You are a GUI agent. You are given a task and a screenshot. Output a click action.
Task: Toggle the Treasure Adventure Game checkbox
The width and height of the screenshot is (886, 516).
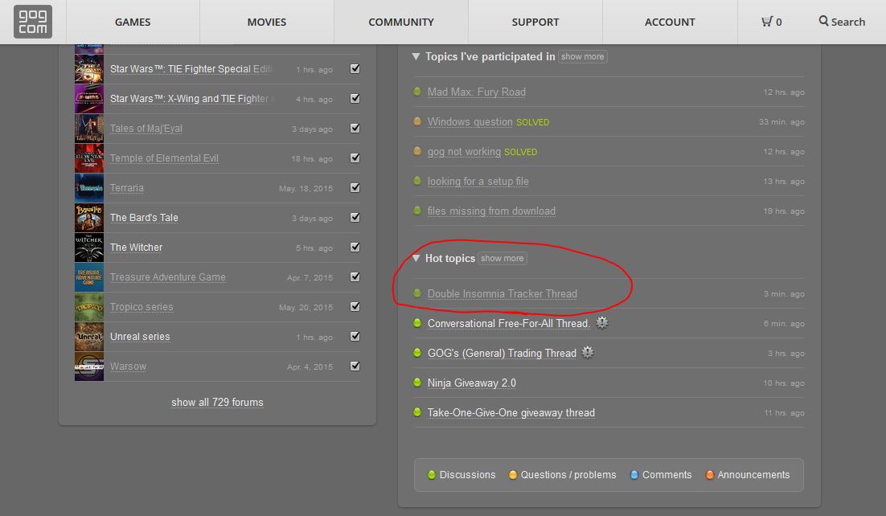(355, 277)
